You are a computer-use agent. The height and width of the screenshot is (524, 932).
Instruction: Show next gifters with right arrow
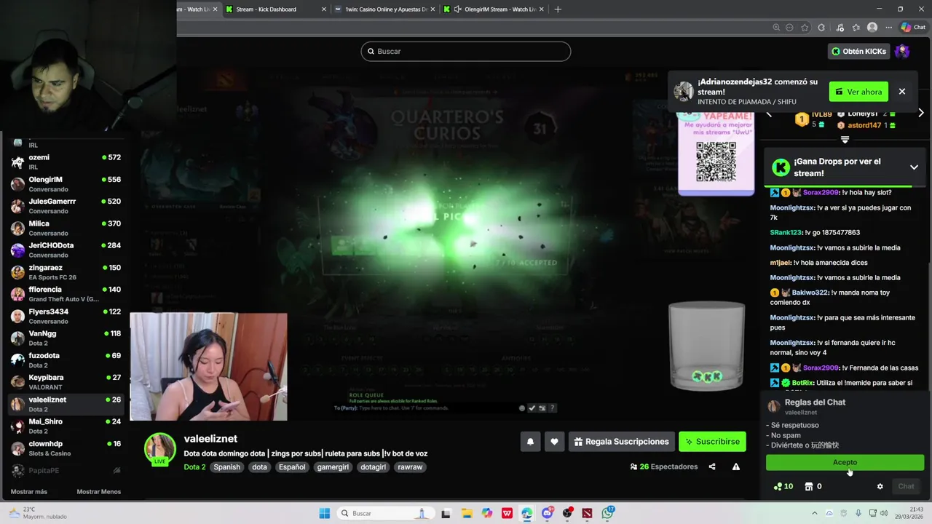coord(920,113)
